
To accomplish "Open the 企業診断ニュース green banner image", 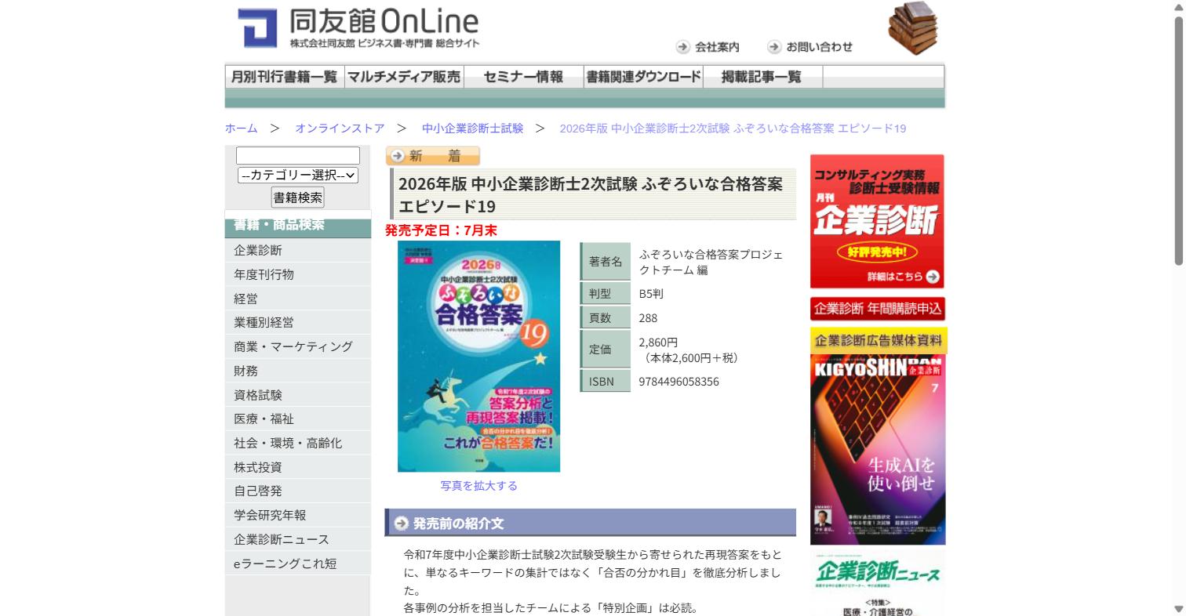I will pyautogui.click(x=878, y=583).
